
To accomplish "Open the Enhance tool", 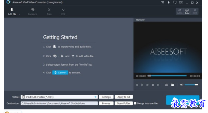I will pos(32,12).
